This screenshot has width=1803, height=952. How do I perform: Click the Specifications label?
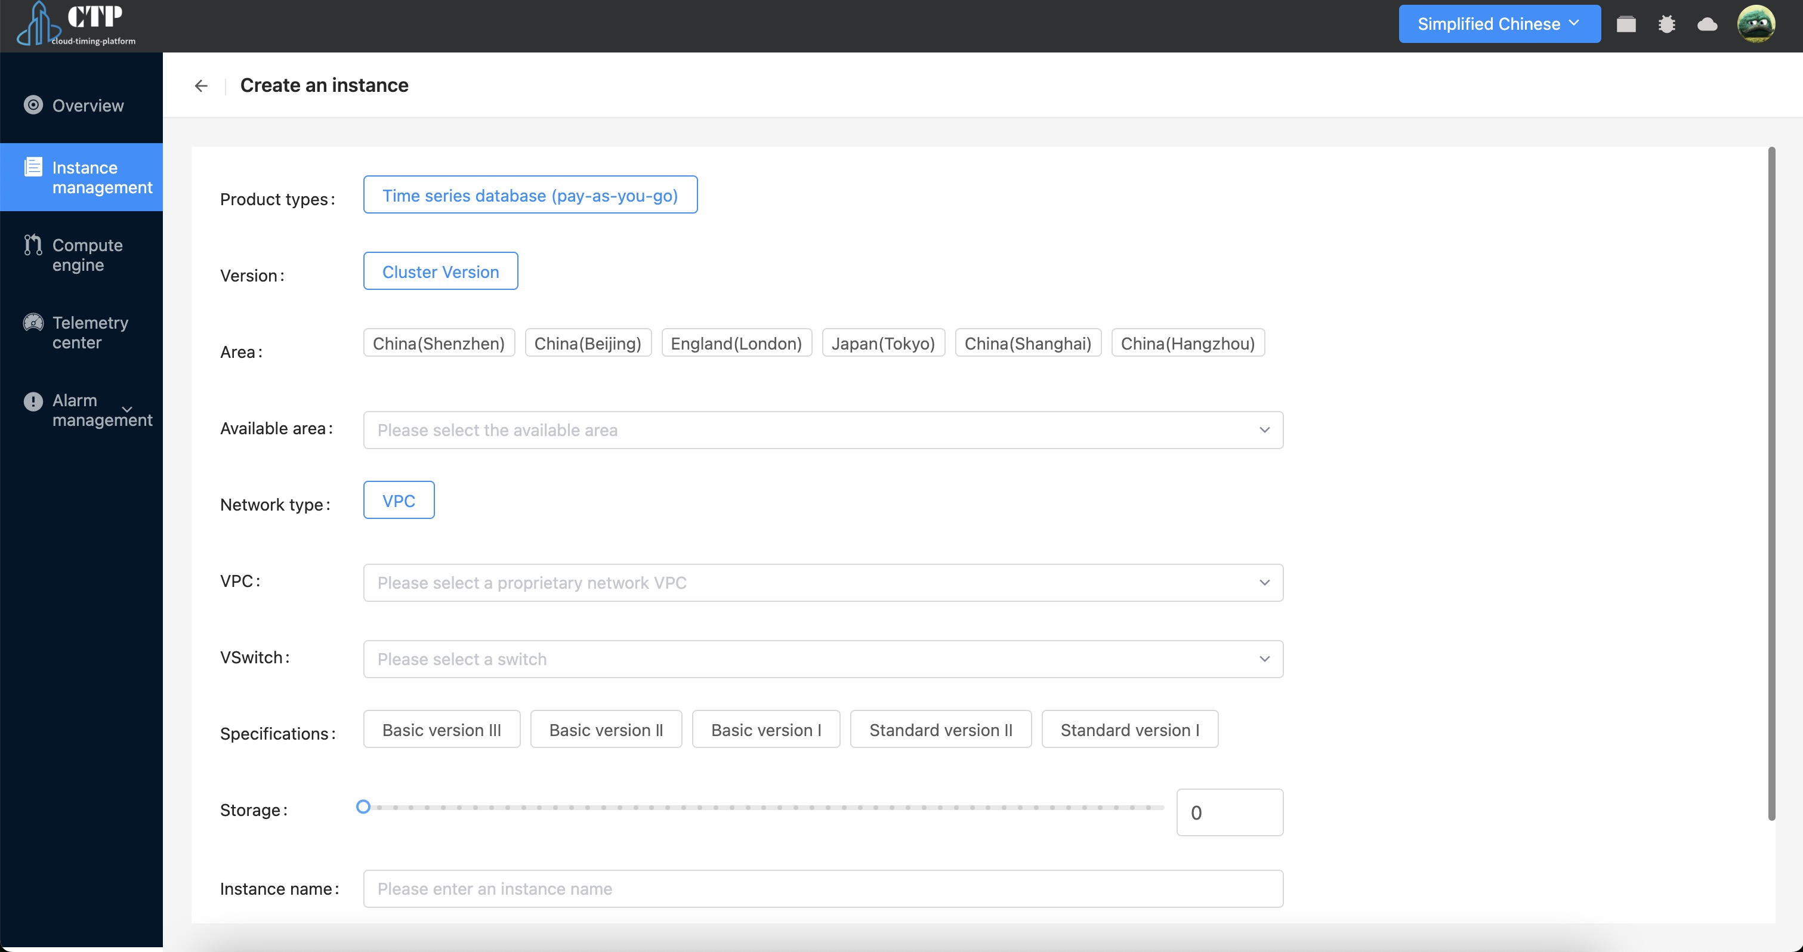[278, 734]
